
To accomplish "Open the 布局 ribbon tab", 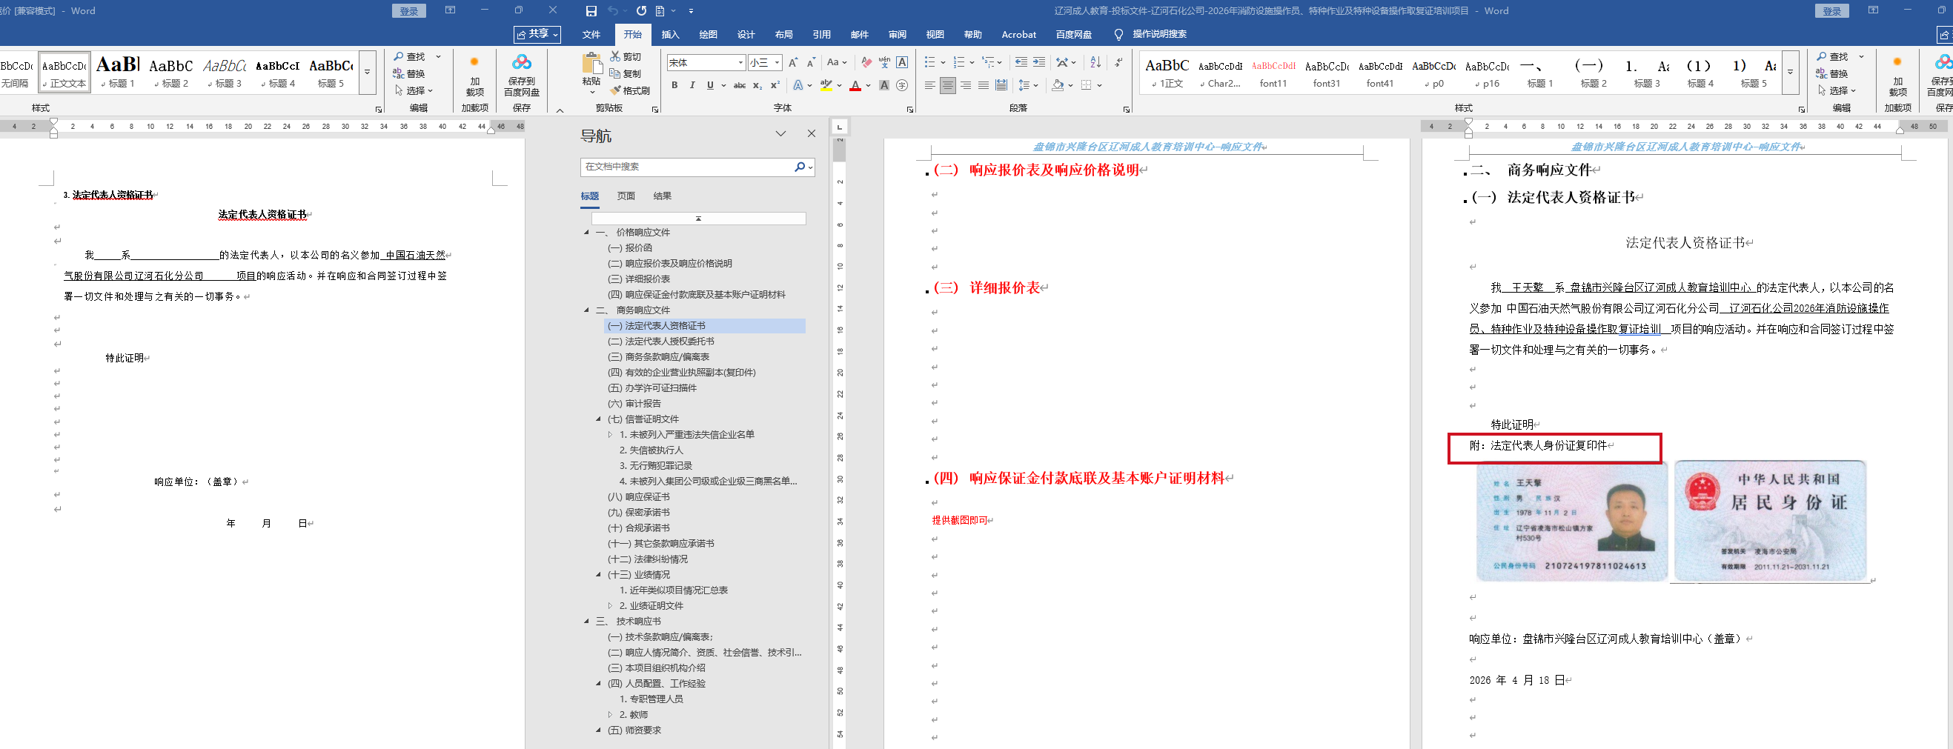I will [x=784, y=34].
